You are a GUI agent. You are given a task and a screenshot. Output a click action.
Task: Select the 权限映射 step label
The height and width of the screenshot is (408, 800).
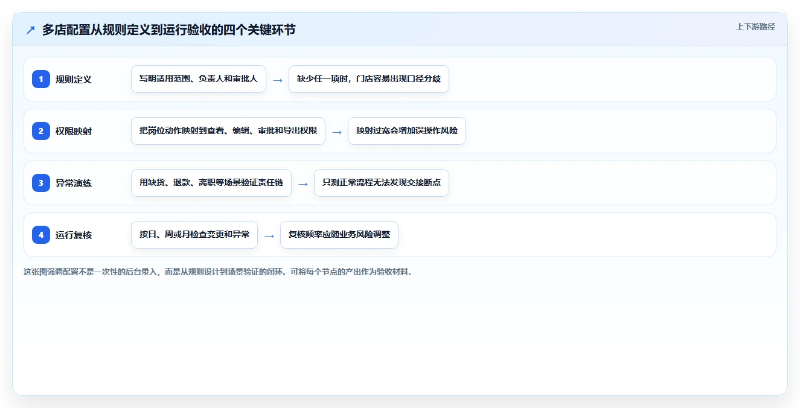coord(74,131)
